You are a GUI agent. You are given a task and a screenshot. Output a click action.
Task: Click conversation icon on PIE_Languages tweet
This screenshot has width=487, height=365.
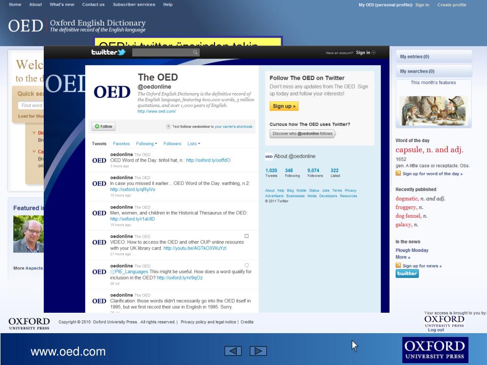[247, 265]
